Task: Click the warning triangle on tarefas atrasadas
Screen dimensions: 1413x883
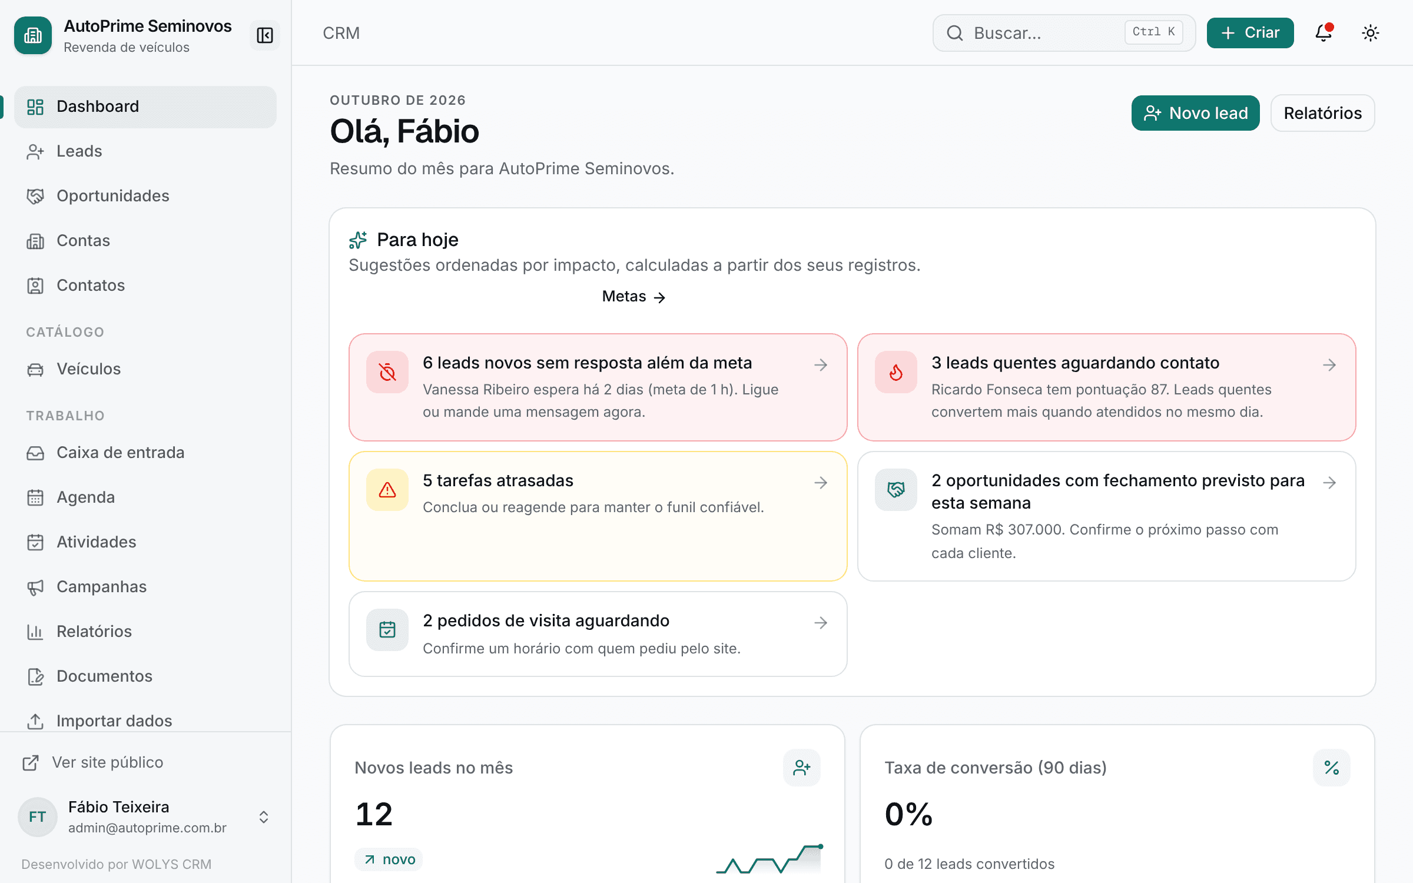Action: click(x=387, y=490)
